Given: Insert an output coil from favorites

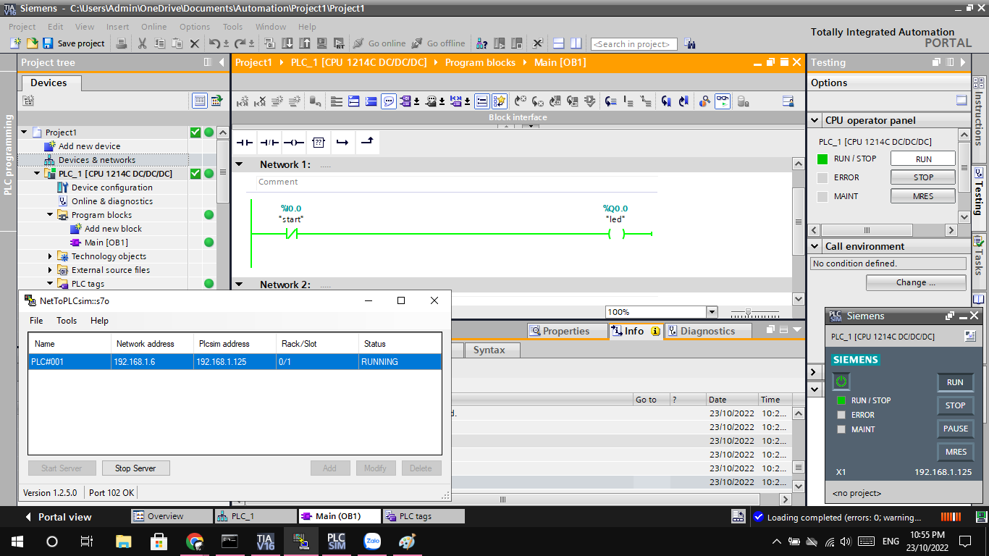Looking at the screenshot, I should [x=293, y=143].
